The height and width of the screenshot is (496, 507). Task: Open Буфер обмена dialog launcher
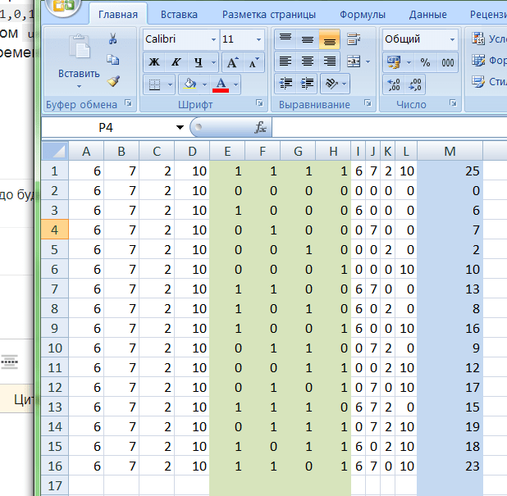point(128,103)
